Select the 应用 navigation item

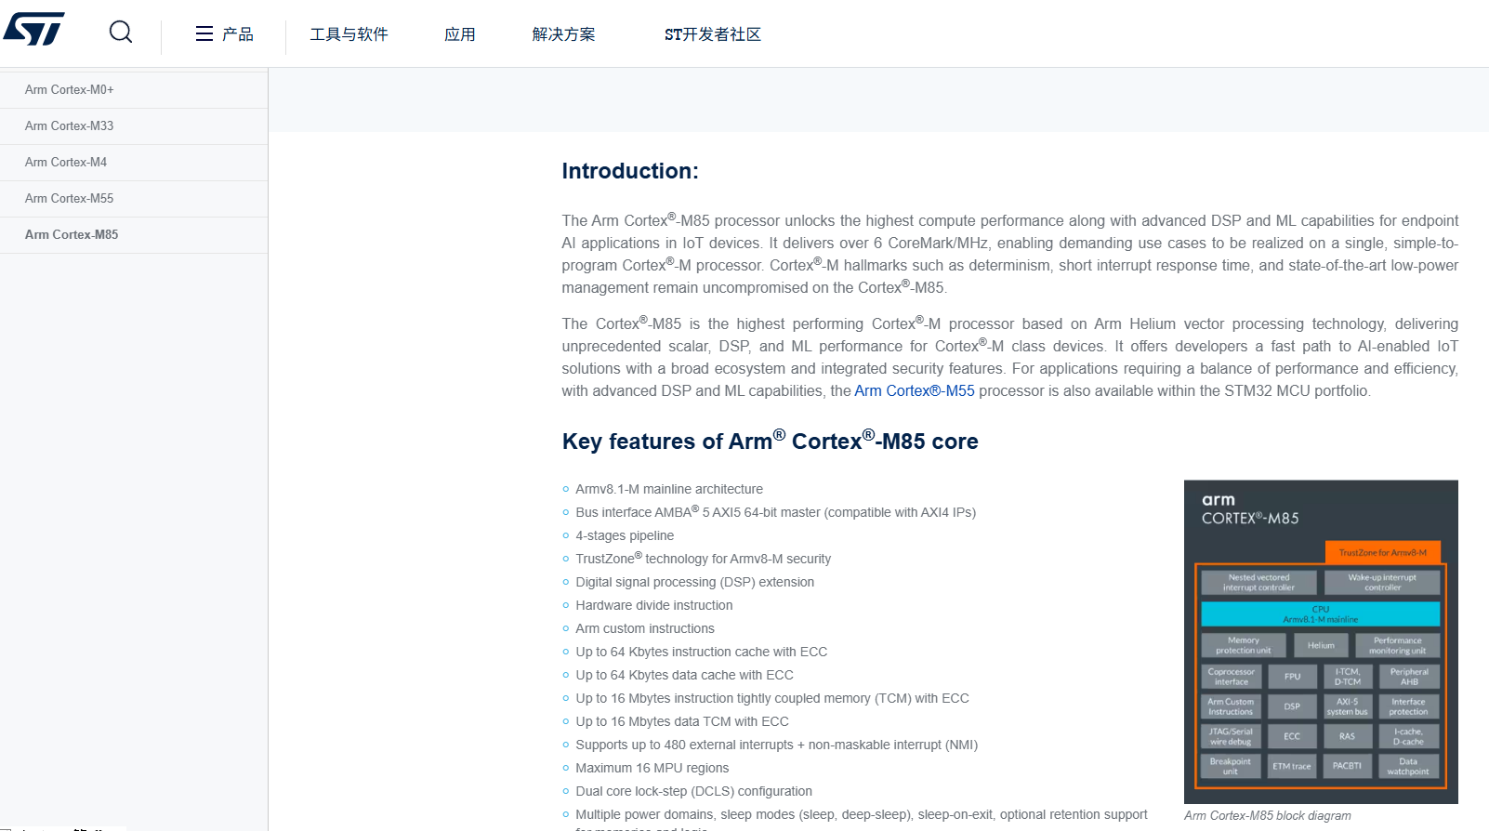460,34
